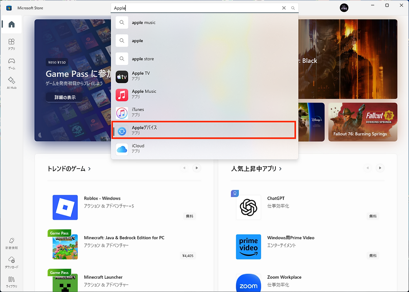The height and width of the screenshot is (292, 409).
Task: Open ダウンロード in the sidebar
Action: pos(12,262)
